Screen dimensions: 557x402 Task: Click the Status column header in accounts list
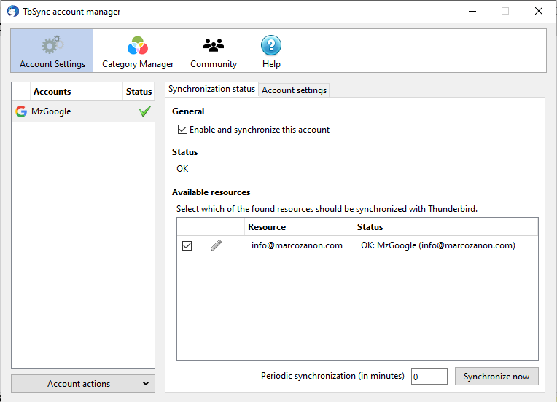[139, 92]
